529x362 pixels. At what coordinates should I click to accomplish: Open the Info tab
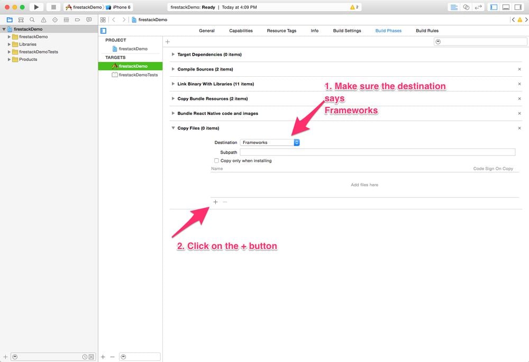coord(314,31)
